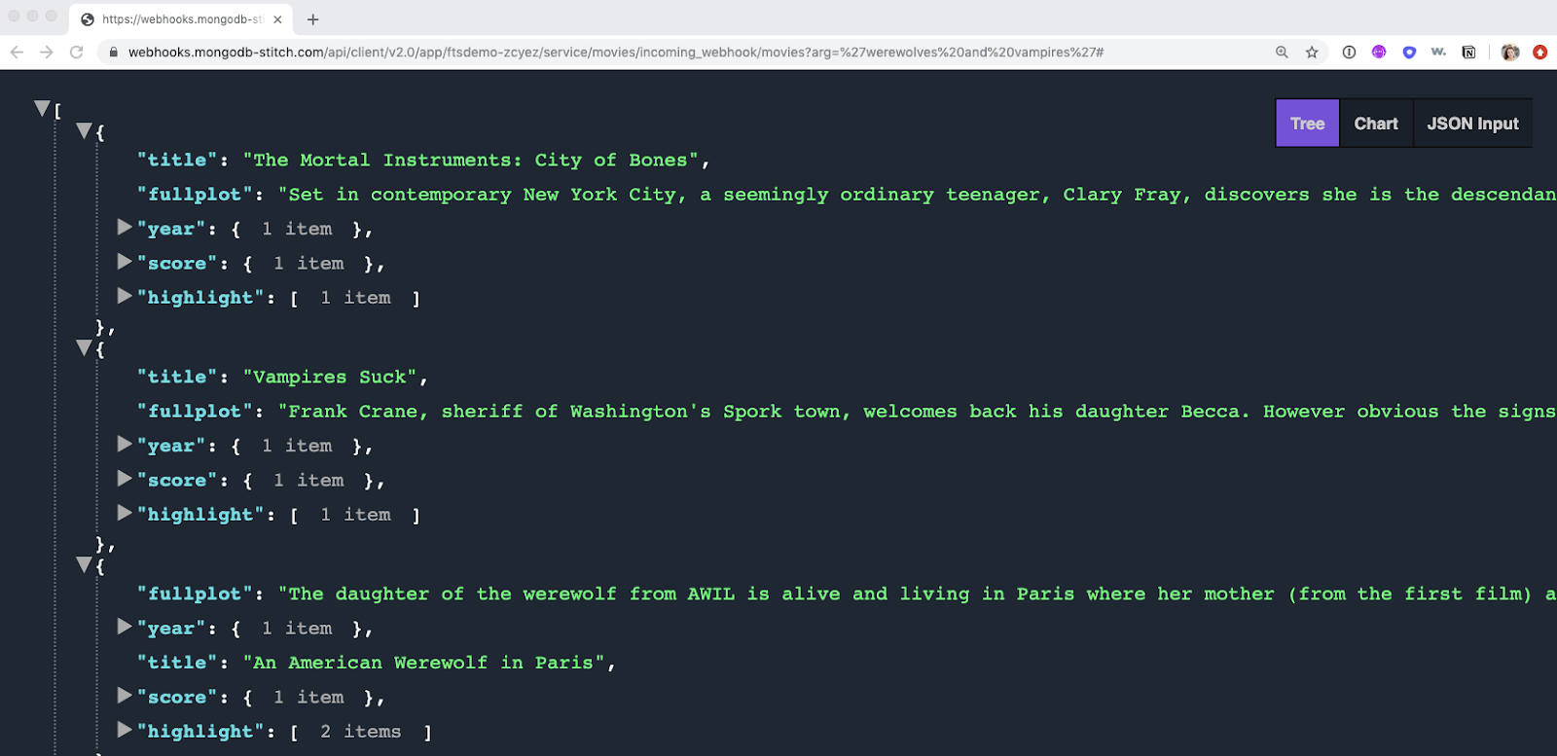
Task: Switch to the Tree view
Action: click(1307, 124)
